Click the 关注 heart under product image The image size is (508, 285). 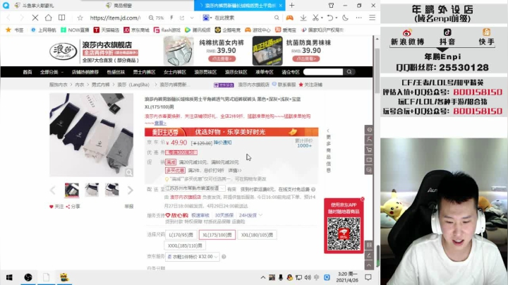[x=56, y=206]
